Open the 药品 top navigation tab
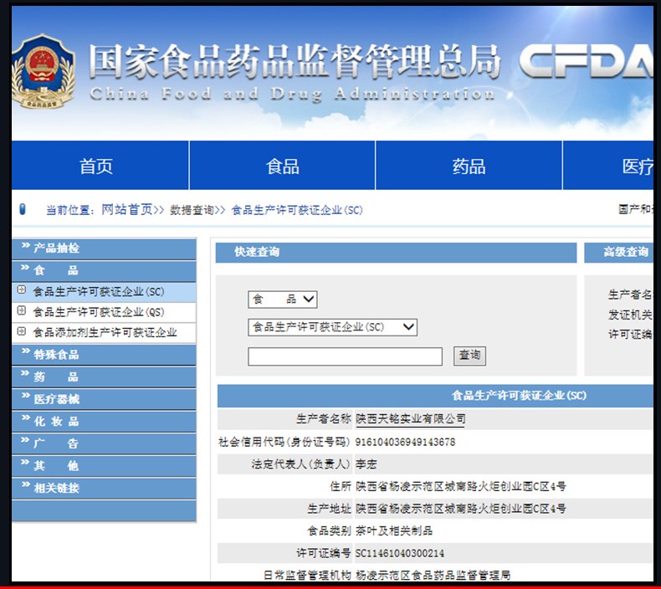 [x=469, y=166]
